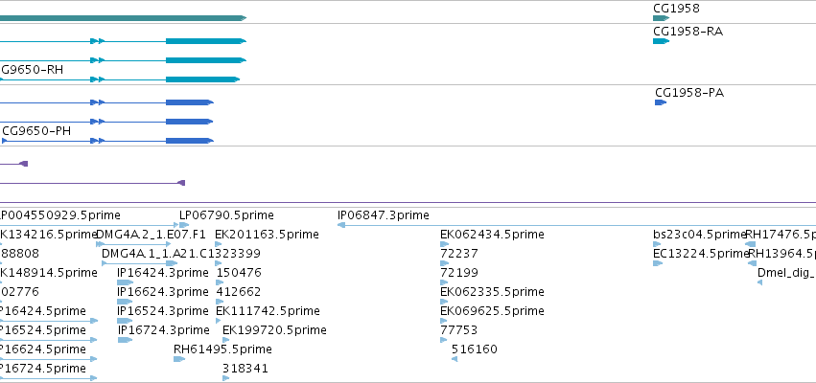
Task: Select the CG1958-PA protein feature
Action: [661, 102]
